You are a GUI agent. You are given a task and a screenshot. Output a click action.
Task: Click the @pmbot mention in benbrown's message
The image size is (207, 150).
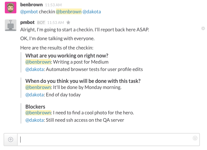[x=29, y=12]
